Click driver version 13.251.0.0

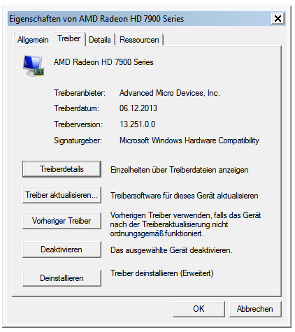138,124
